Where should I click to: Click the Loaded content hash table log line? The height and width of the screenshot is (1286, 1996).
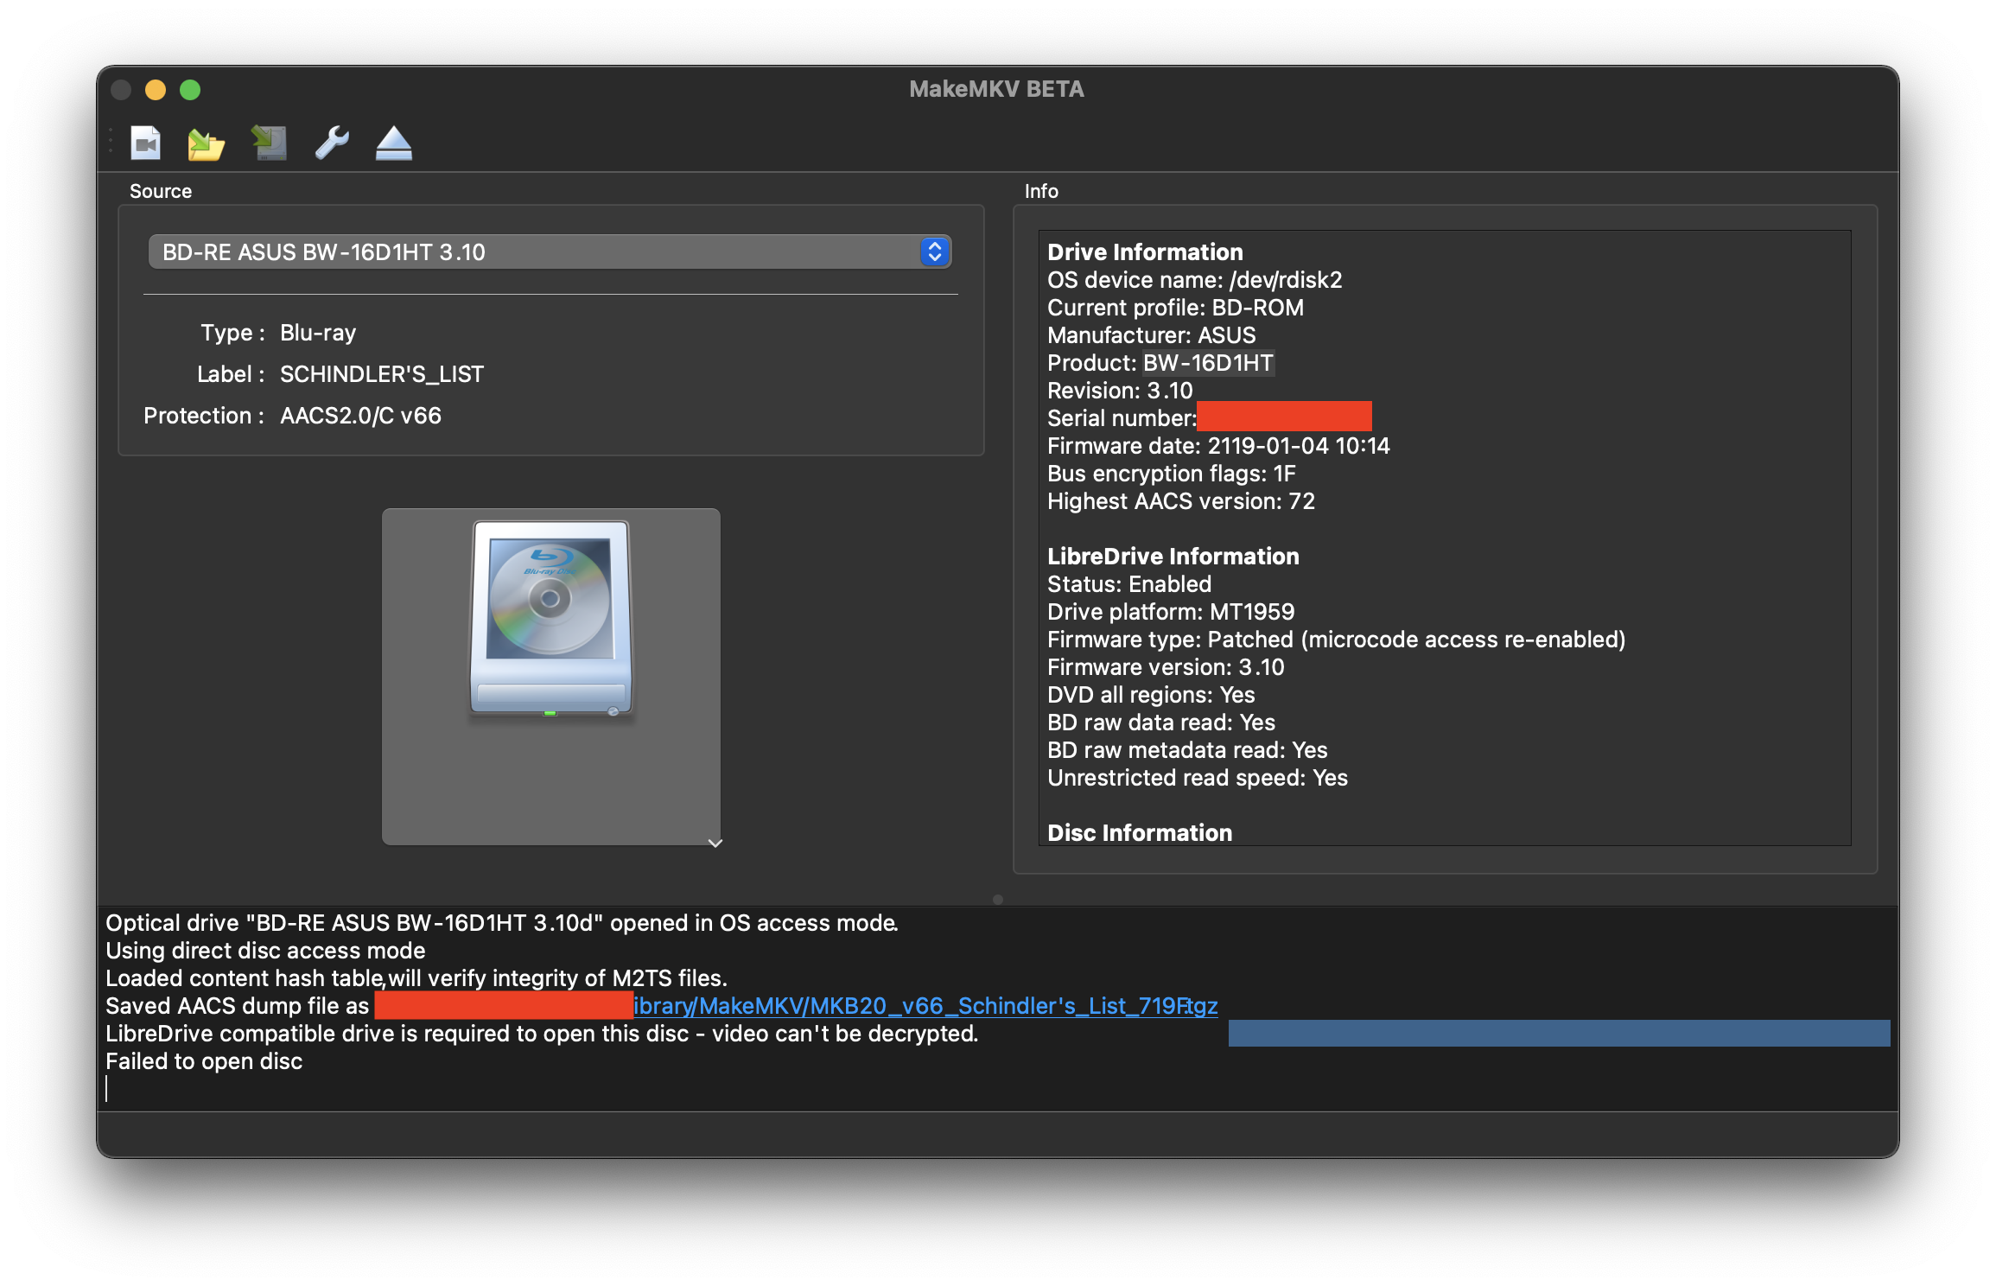416,978
